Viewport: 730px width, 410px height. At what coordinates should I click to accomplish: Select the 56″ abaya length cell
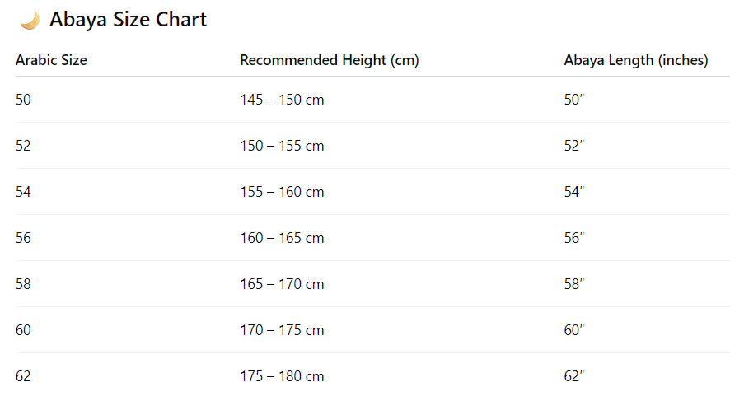(574, 238)
